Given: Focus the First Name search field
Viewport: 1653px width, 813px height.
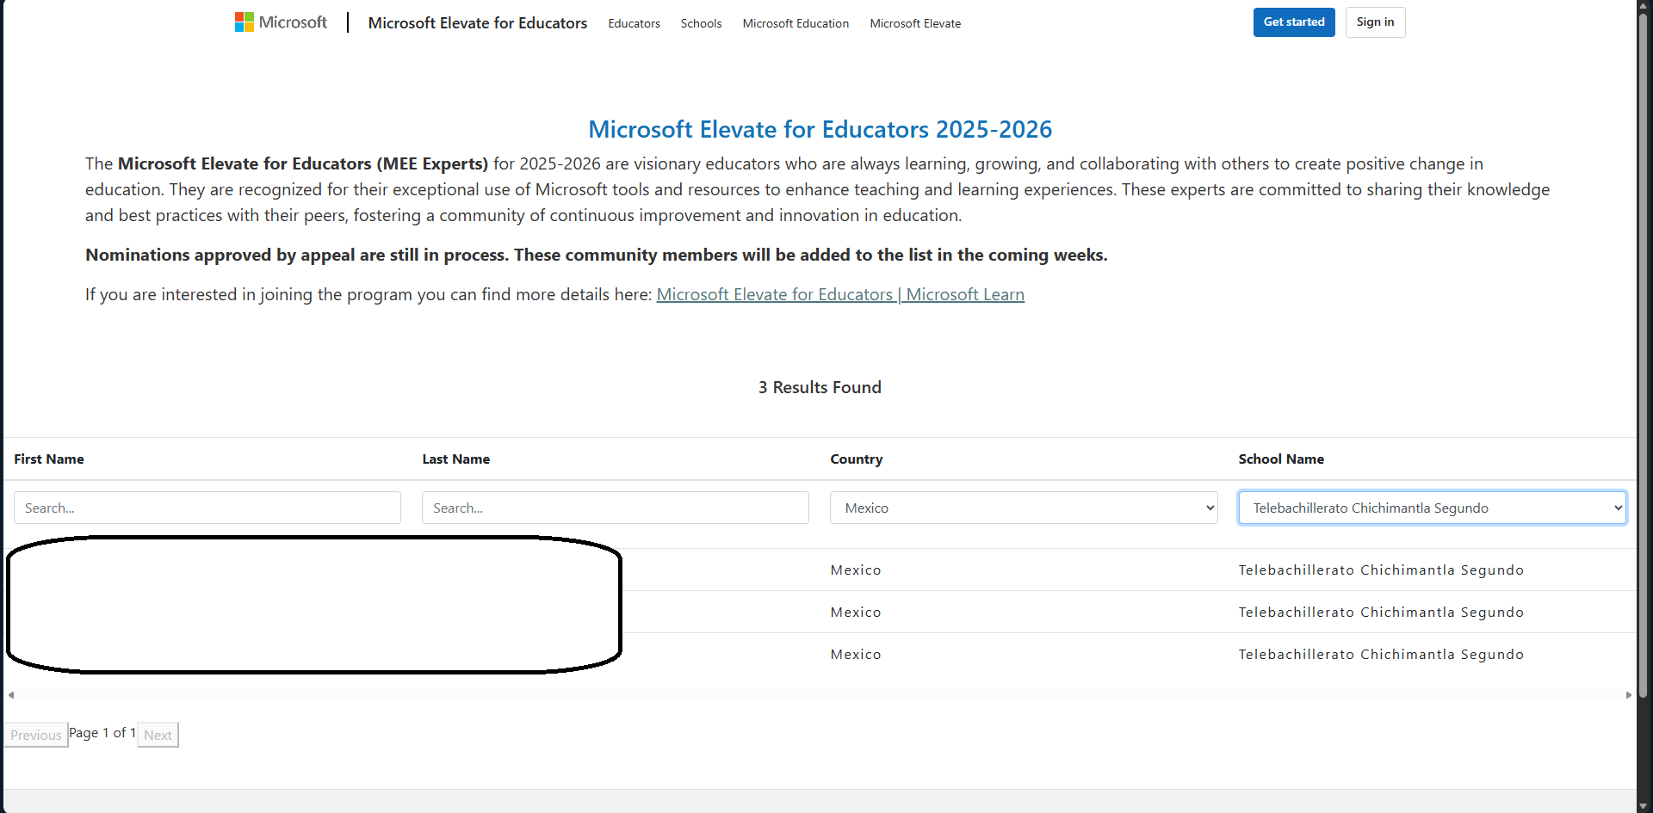Looking at the screenshot, I should click(207, 508).
